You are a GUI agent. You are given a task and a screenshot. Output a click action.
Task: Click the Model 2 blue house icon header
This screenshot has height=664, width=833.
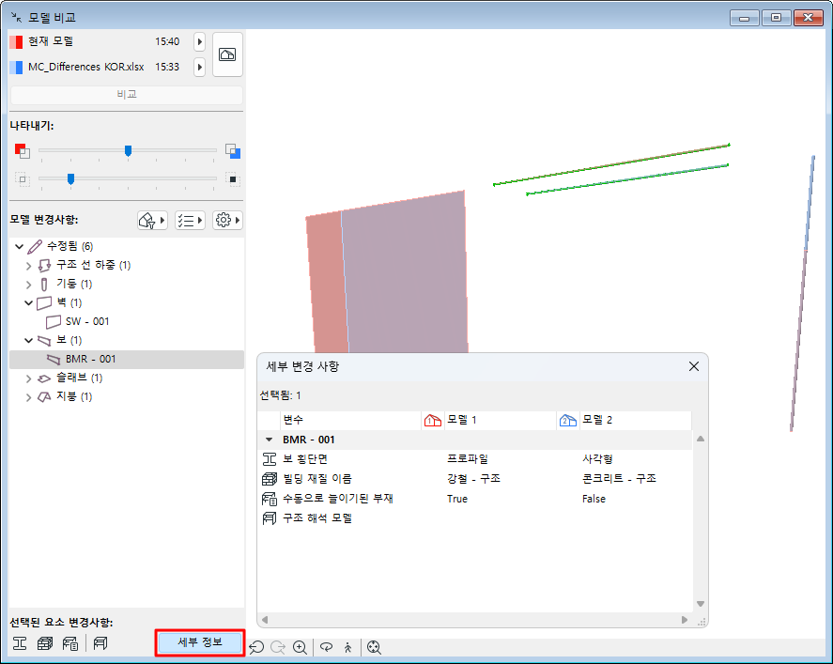(x=568, y=420)
